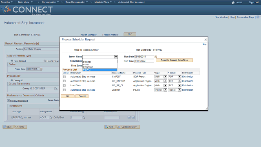Open Type dropdown for CMP007 row
261x147 pixels.
pos(165,77)
